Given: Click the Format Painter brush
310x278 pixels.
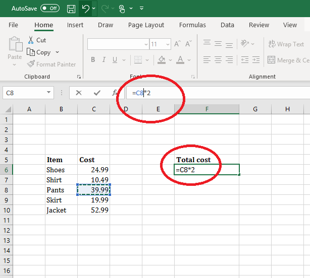Looking at the screenshot, I should (31, 64).
